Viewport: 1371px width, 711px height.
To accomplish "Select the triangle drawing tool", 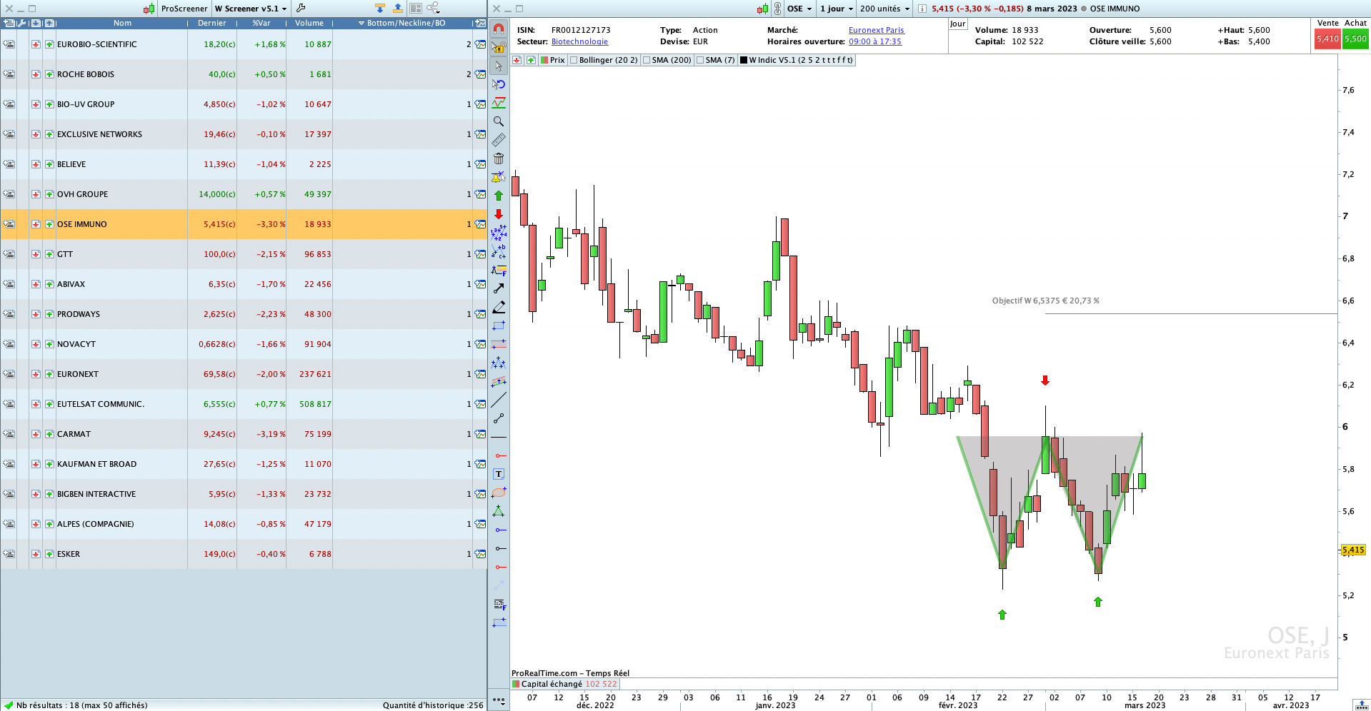I will tap(499, 511).
